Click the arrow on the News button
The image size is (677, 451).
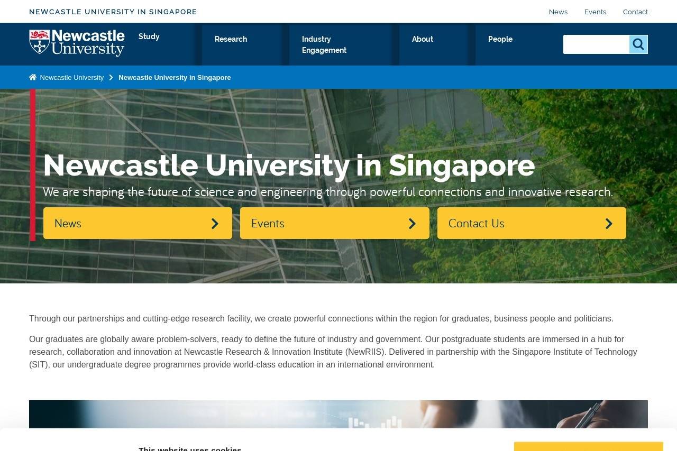[215, 224]
